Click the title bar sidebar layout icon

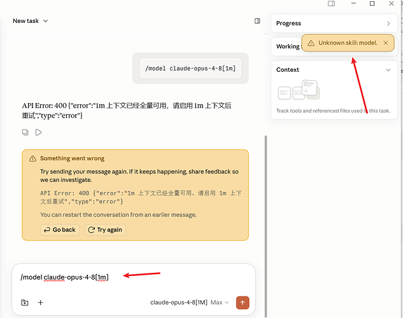331,4
